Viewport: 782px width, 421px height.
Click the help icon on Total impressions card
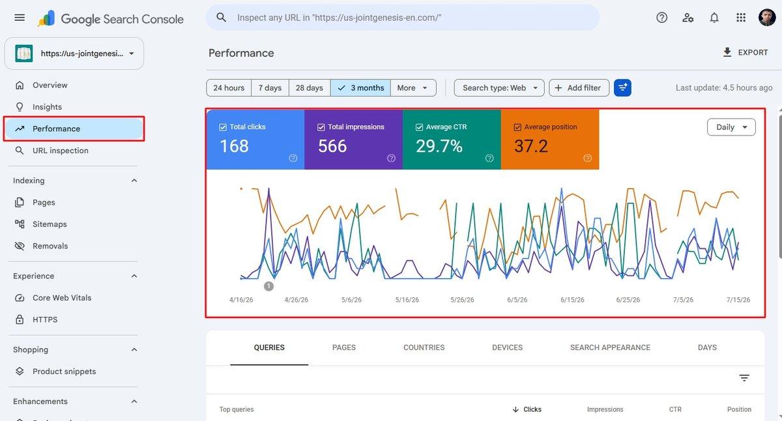[391, 158]
